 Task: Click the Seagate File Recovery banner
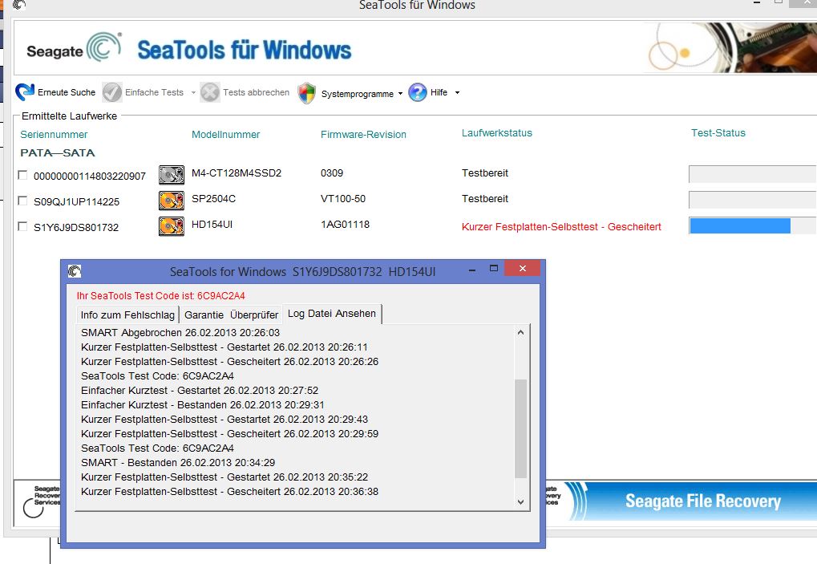pyautogui.click(x=702, y=501)
